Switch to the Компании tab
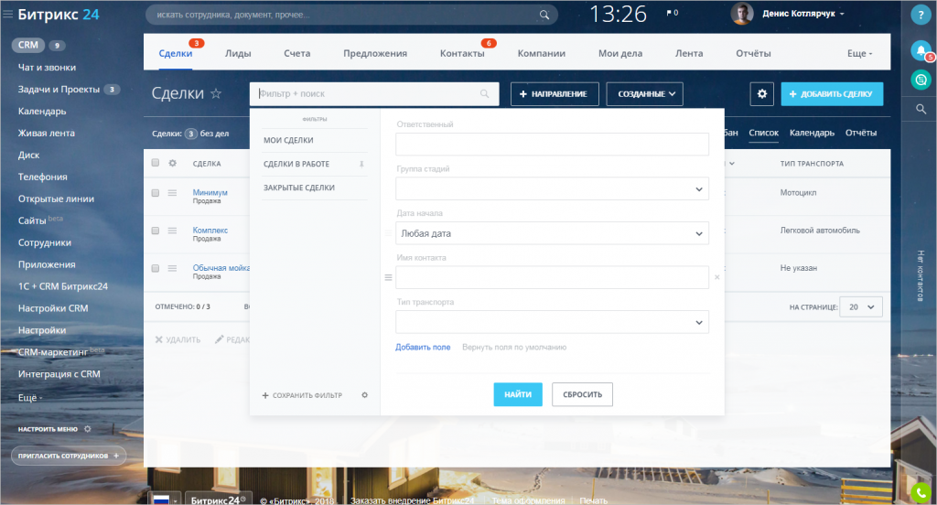 click(x=542, y=53)
